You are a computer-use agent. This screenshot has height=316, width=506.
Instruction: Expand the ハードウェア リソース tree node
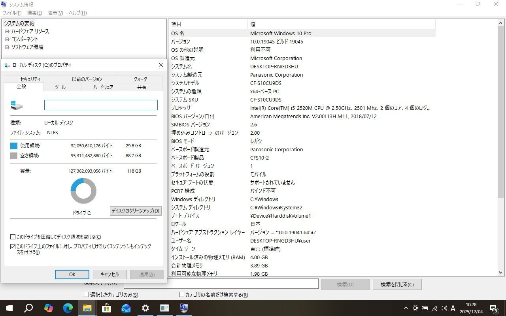(x=7, y=31)
